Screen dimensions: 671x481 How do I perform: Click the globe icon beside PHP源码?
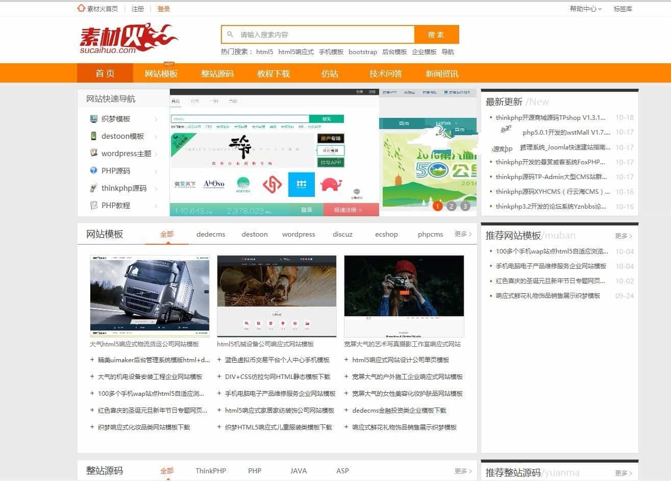coord(93,171)
